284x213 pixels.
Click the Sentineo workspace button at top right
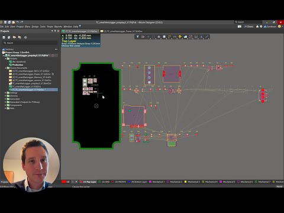(x=270, y=27)
